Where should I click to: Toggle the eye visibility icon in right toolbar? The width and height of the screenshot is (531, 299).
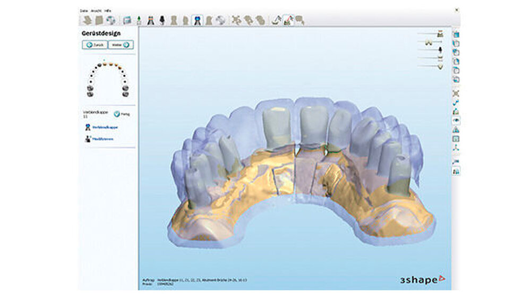click(x=456, y=121)
